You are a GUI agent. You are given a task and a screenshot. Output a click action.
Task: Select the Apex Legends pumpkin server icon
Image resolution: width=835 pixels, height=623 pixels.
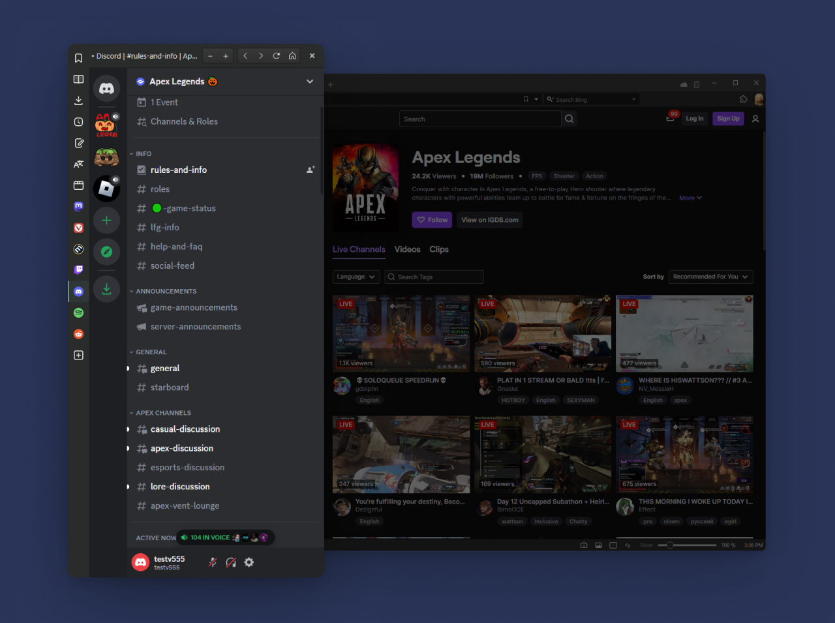tap(106, 125)
